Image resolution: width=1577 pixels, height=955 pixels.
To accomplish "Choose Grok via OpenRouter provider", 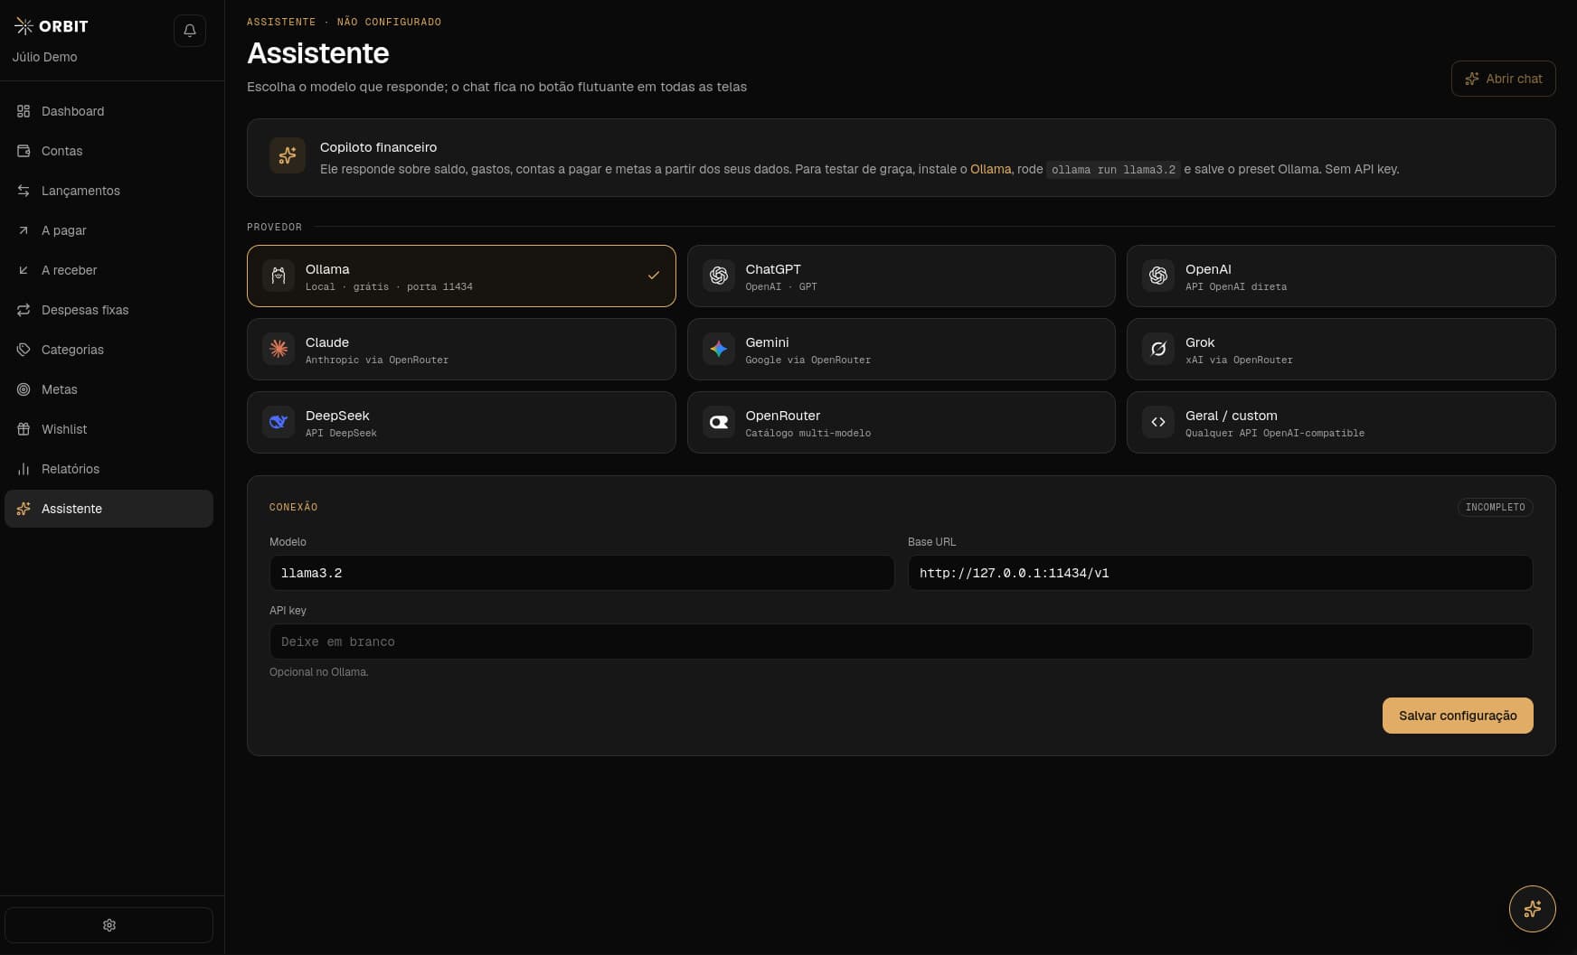I will click(x=1341, y=349).
